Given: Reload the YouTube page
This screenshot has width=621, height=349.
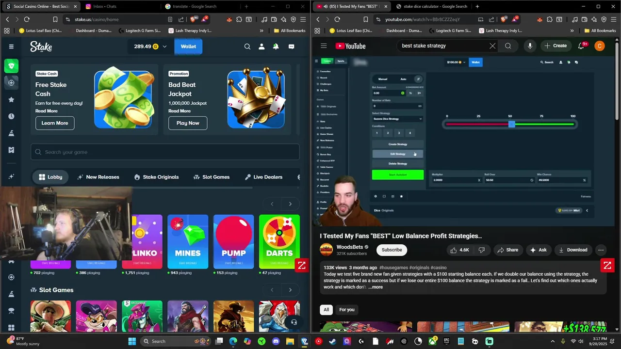Looking at the screenshot, I should click(x=337, y=19).
